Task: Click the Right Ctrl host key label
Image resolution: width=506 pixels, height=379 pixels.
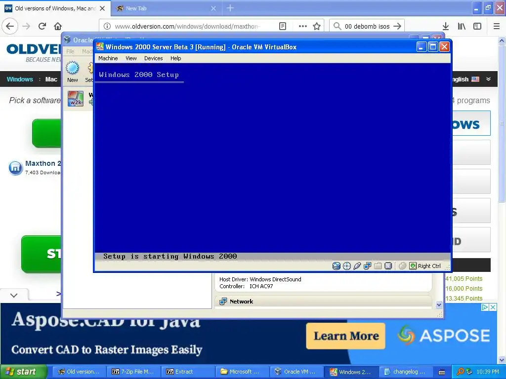Action: pyautogui.click(x=429, y=266)
